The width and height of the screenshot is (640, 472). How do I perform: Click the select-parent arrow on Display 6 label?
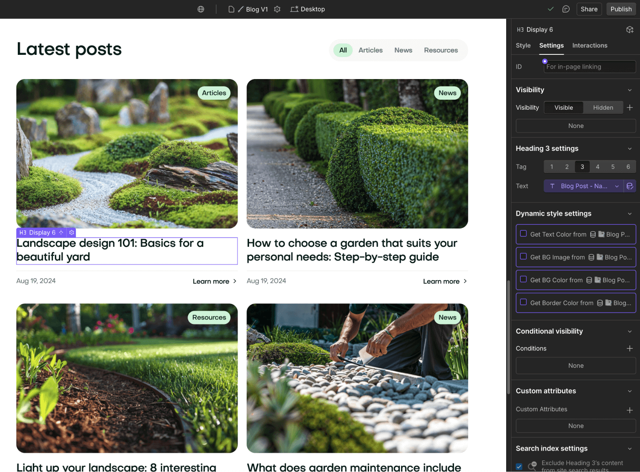pos(61,232)
